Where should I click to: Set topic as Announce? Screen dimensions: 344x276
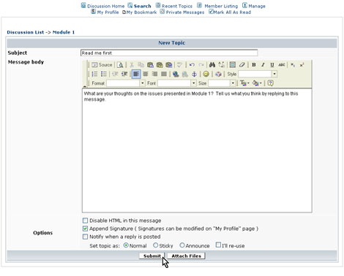pos(182,245)
